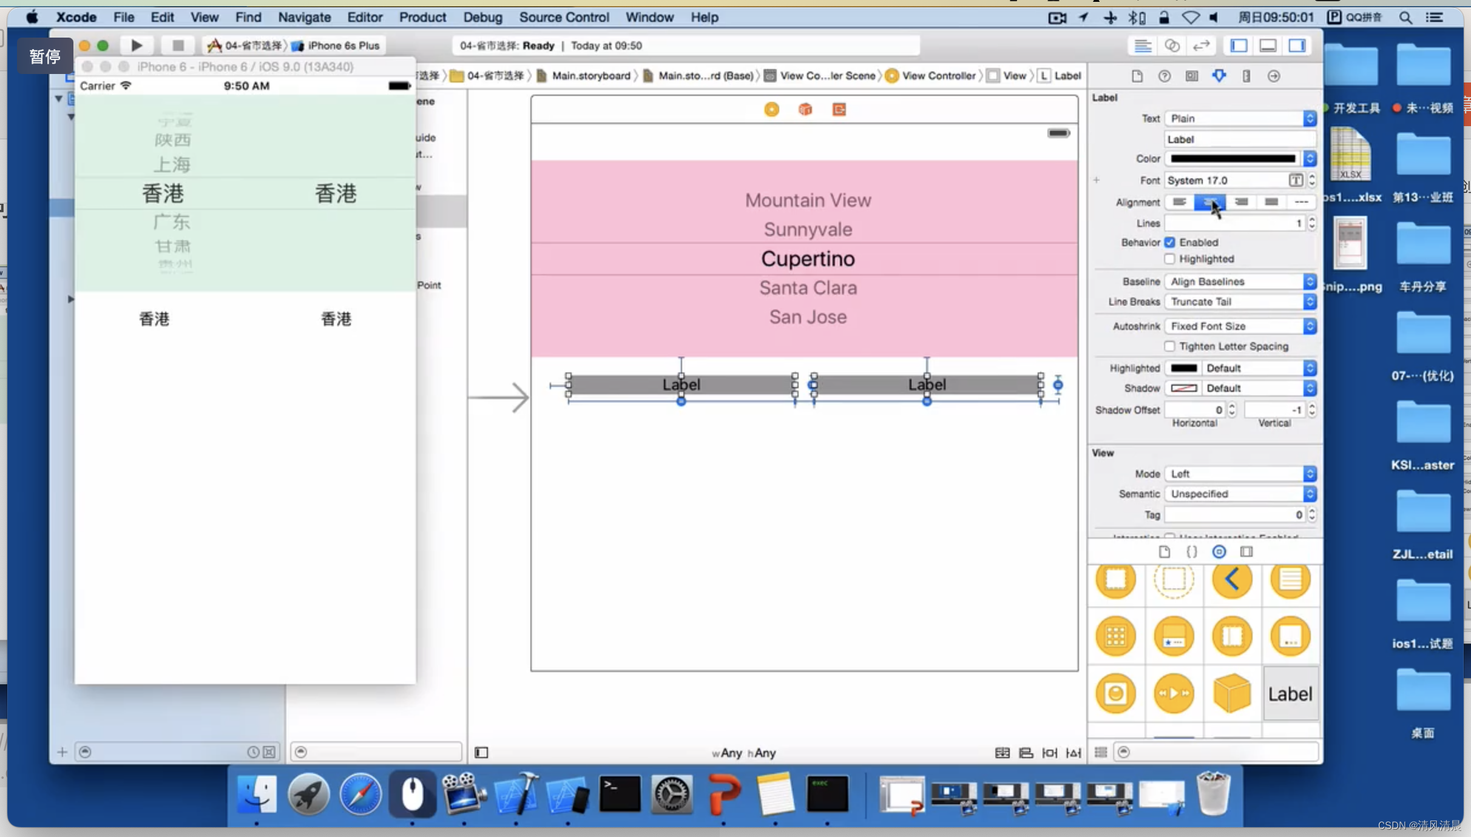This screenshot has height=837, width=1471.
Task: Check the Highlighted behavior checkbox
Action: click(x=1169, y=259)
